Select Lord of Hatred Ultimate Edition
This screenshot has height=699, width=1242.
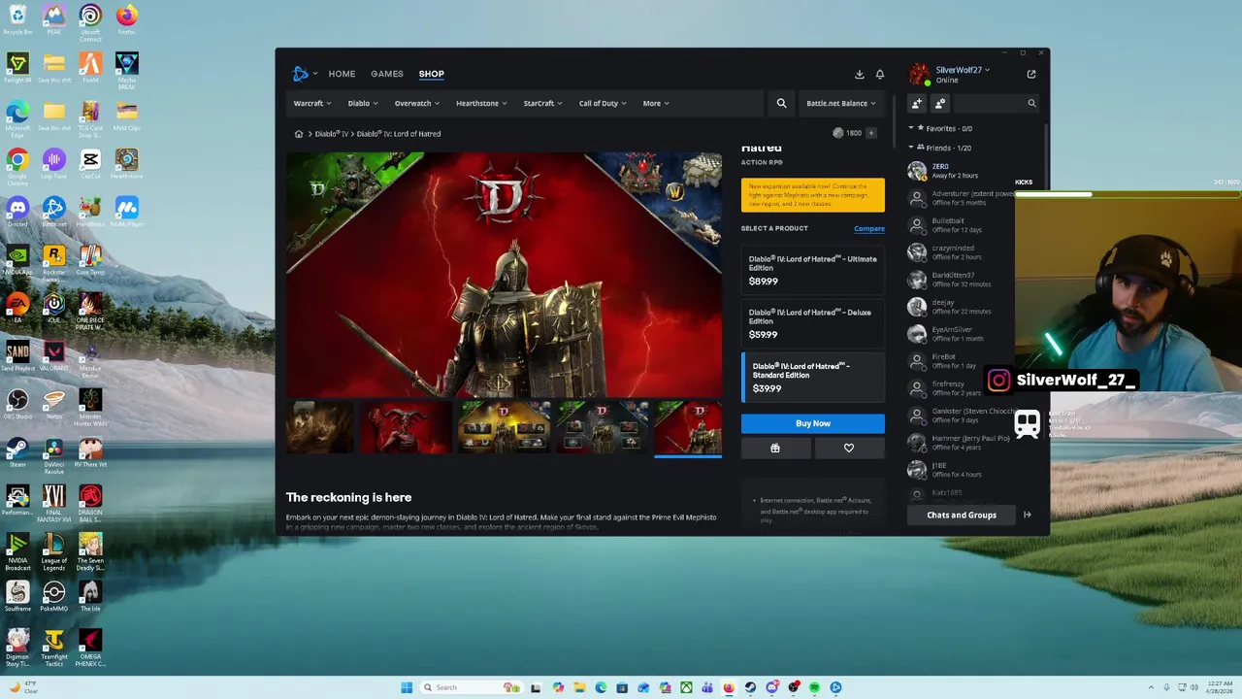813,270
